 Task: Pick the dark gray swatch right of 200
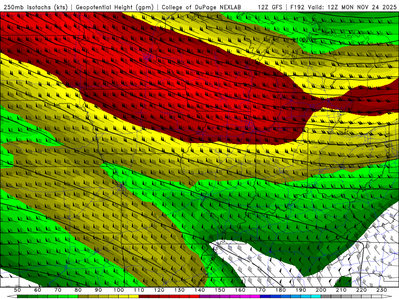[326, 297]
